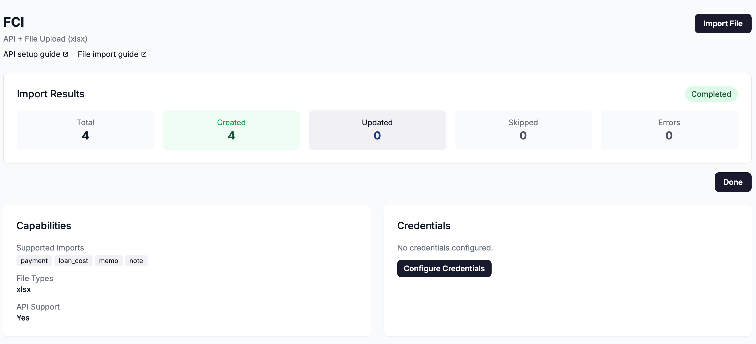This screenshot has height=344, width=756.
Task: Click the API Support label
Action: 38,307
